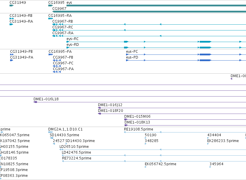Click the CG9967-PA protein arrows
246x180 pixels.
[x=57, y=72]
